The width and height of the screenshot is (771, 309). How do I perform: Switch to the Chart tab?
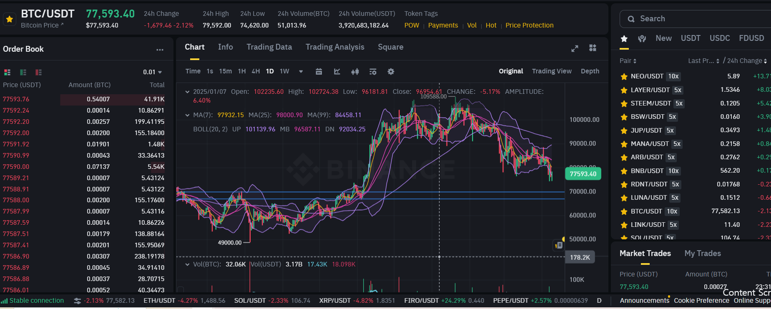pos(195,47)
